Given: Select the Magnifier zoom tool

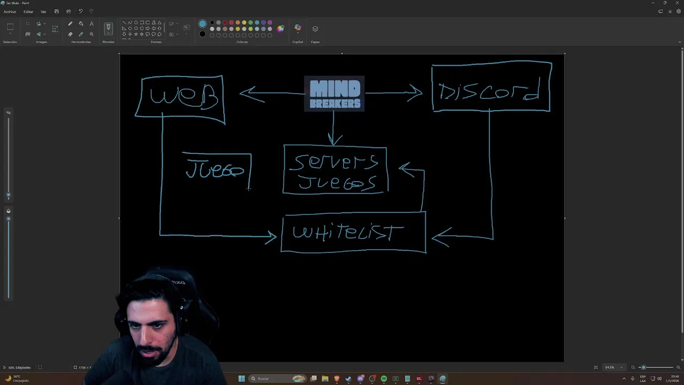Looking at the screenshot, I should (91, 34).
